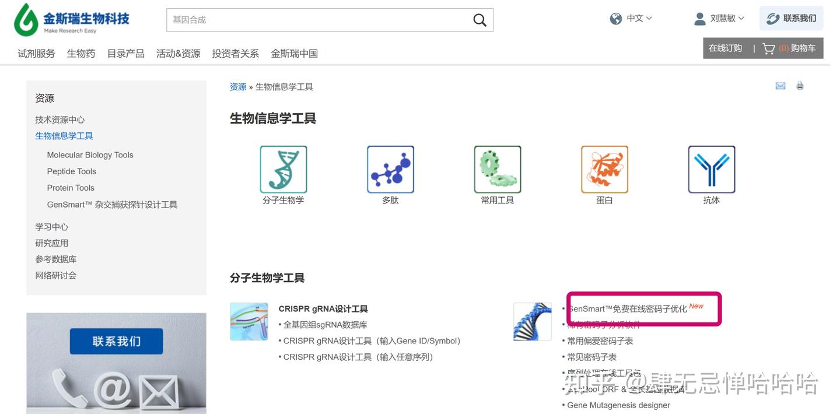Select 学习中心 in sidebar
840x418 pixels.
click(x=51, y=227)
